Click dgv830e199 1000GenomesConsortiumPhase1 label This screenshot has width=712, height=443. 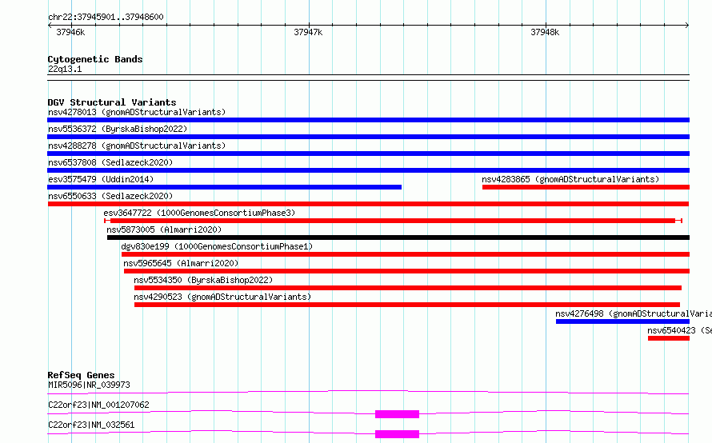pos(217,246)
